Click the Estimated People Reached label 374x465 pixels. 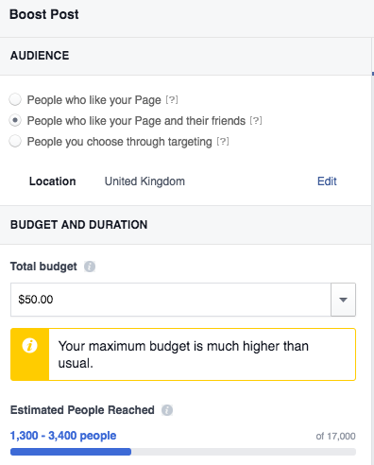[x=82, y=410]
